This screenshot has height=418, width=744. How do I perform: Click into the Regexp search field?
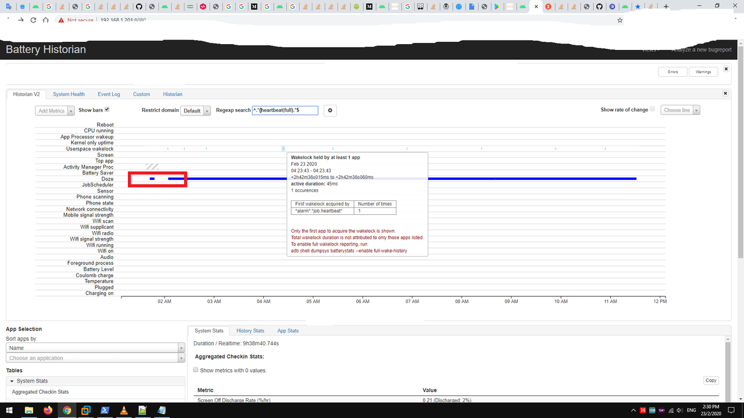[285, 110]
